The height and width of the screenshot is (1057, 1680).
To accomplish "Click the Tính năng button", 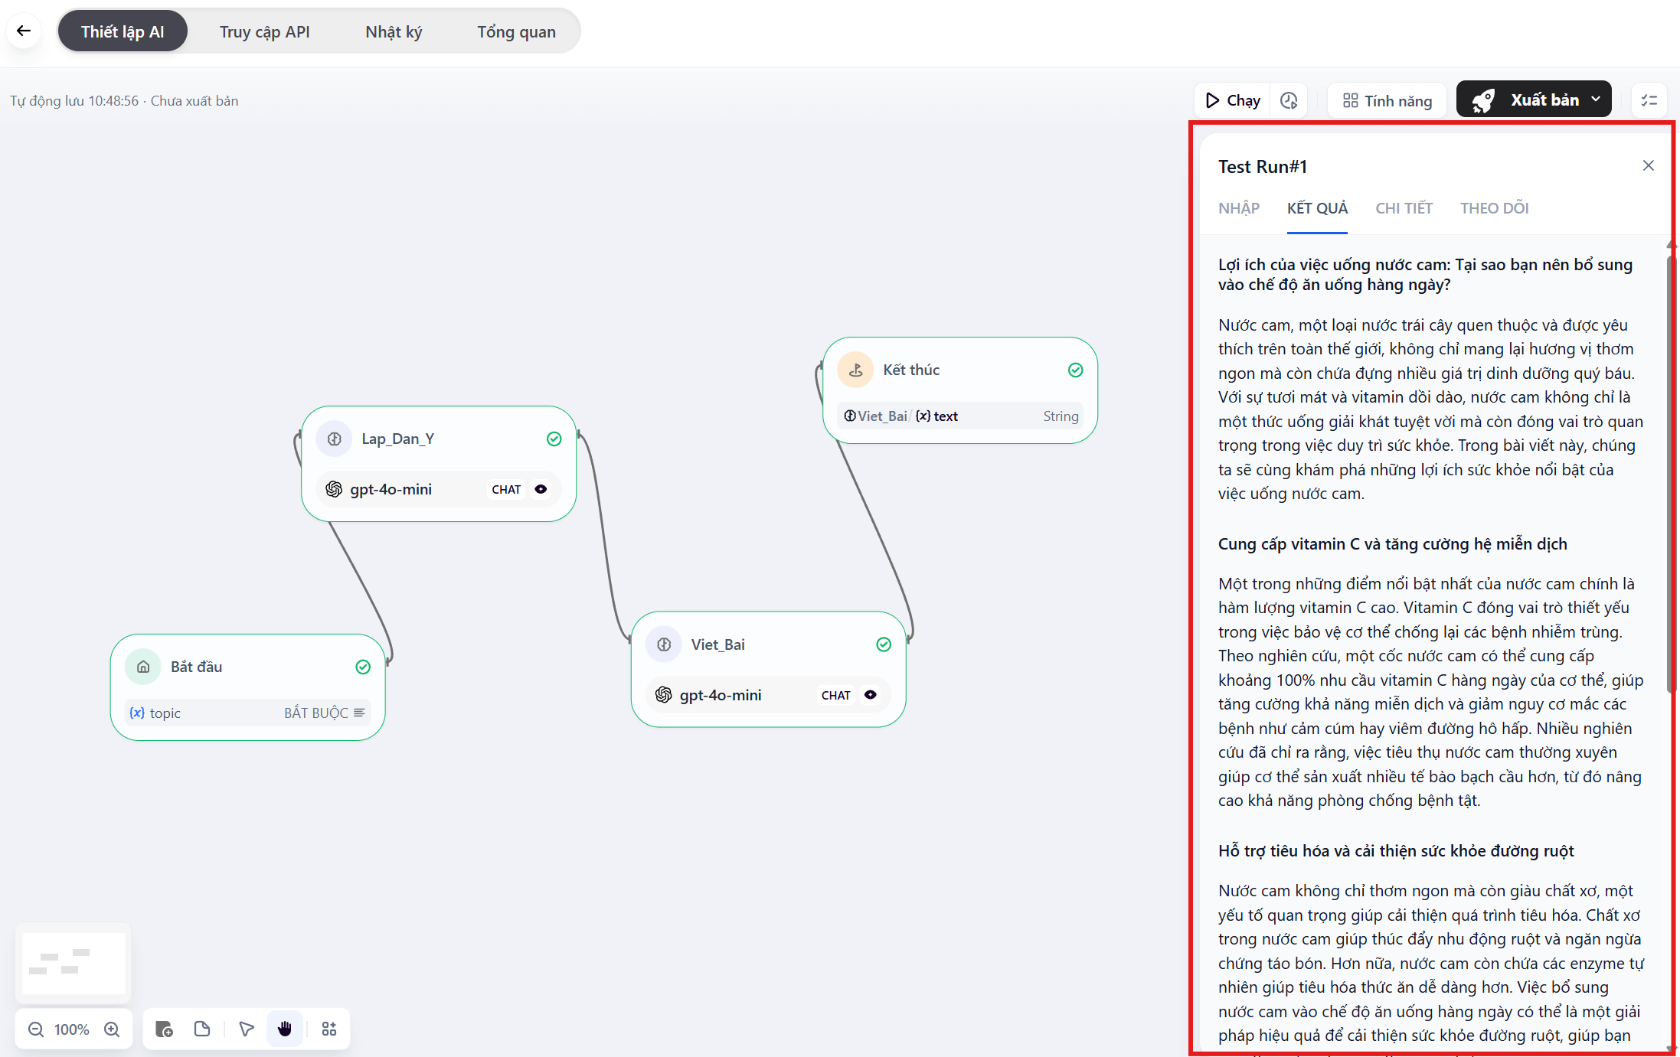I will [x=1387, y=100].
